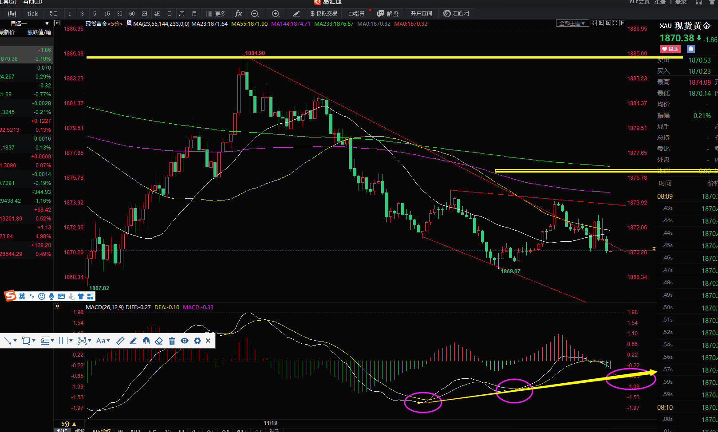
Task: Zoom in the chart
Action: click(276, 14)
